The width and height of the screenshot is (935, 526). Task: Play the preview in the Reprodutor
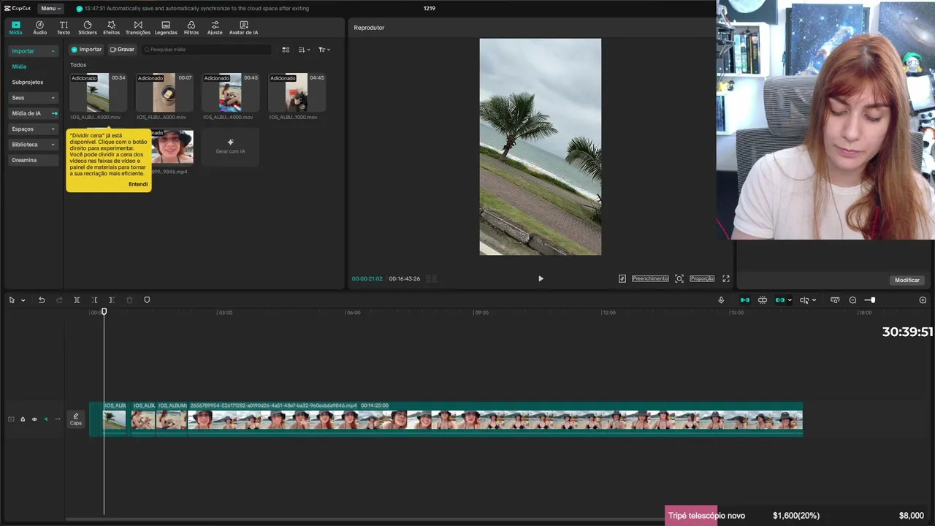pyautogui.click(x=541, y=278)
